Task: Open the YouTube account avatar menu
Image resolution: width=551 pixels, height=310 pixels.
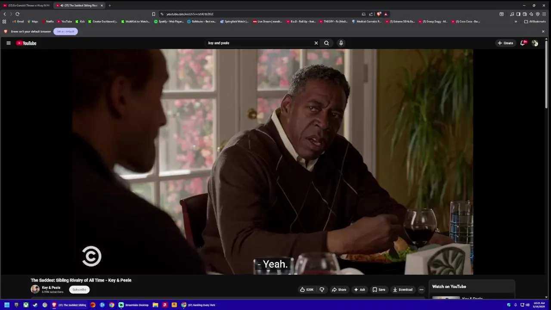Action: [535, 43]
